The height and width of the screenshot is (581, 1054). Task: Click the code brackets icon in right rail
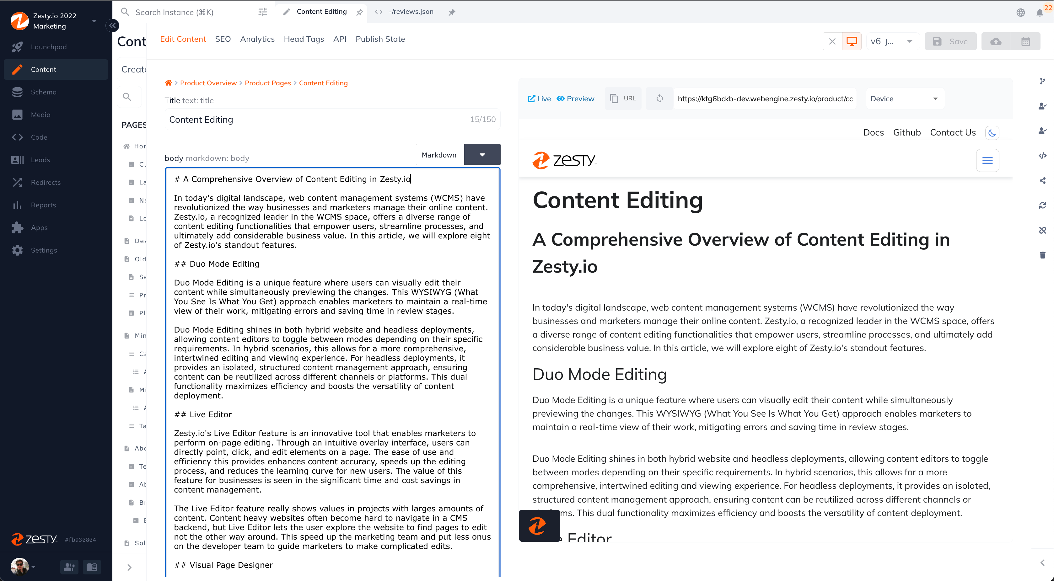(1042, 155)
